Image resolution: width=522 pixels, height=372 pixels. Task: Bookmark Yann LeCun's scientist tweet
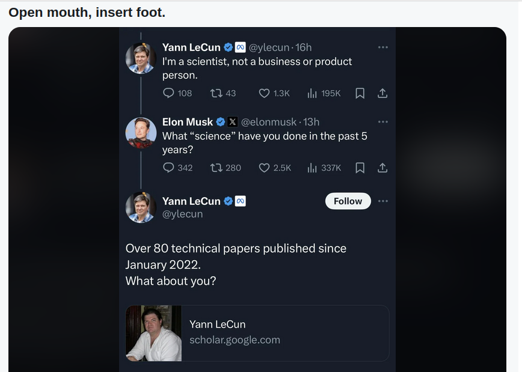(x=360, y=93)
